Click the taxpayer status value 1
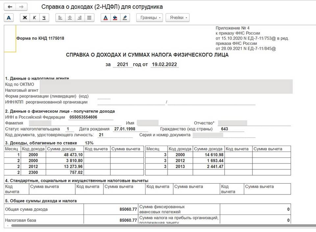This screenshot has width=316, height=232. tap(68, 129)
